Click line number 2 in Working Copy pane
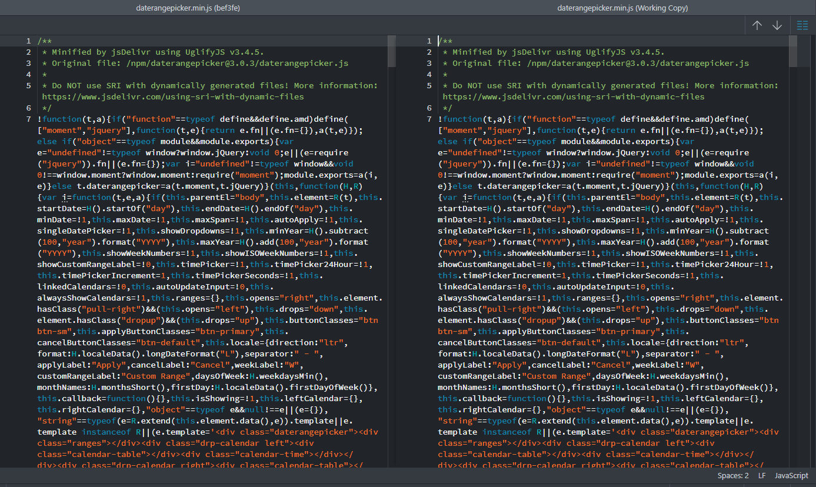 (x=429, y=52)
